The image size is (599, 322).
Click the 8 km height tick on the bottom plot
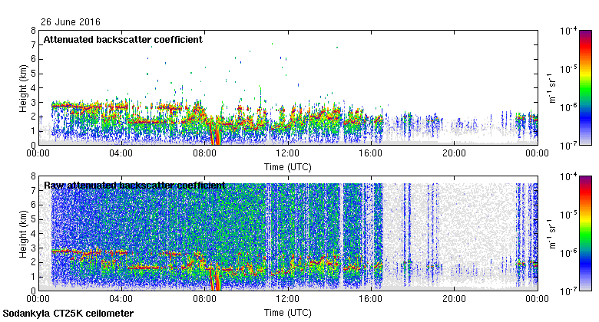[33, 176]
